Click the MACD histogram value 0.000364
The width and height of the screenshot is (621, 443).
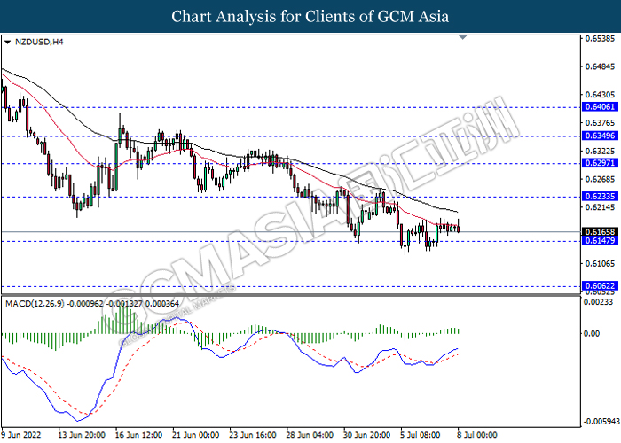click(162, 303)
